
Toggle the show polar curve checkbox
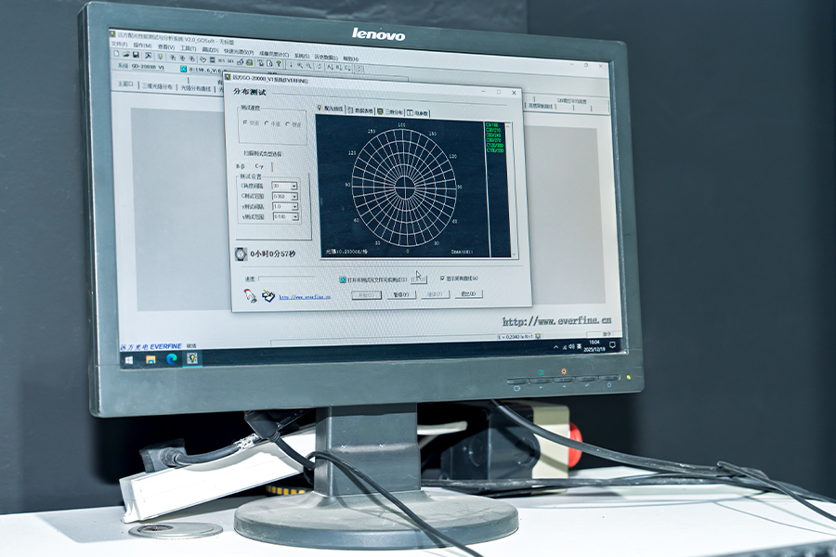[442, 278]
